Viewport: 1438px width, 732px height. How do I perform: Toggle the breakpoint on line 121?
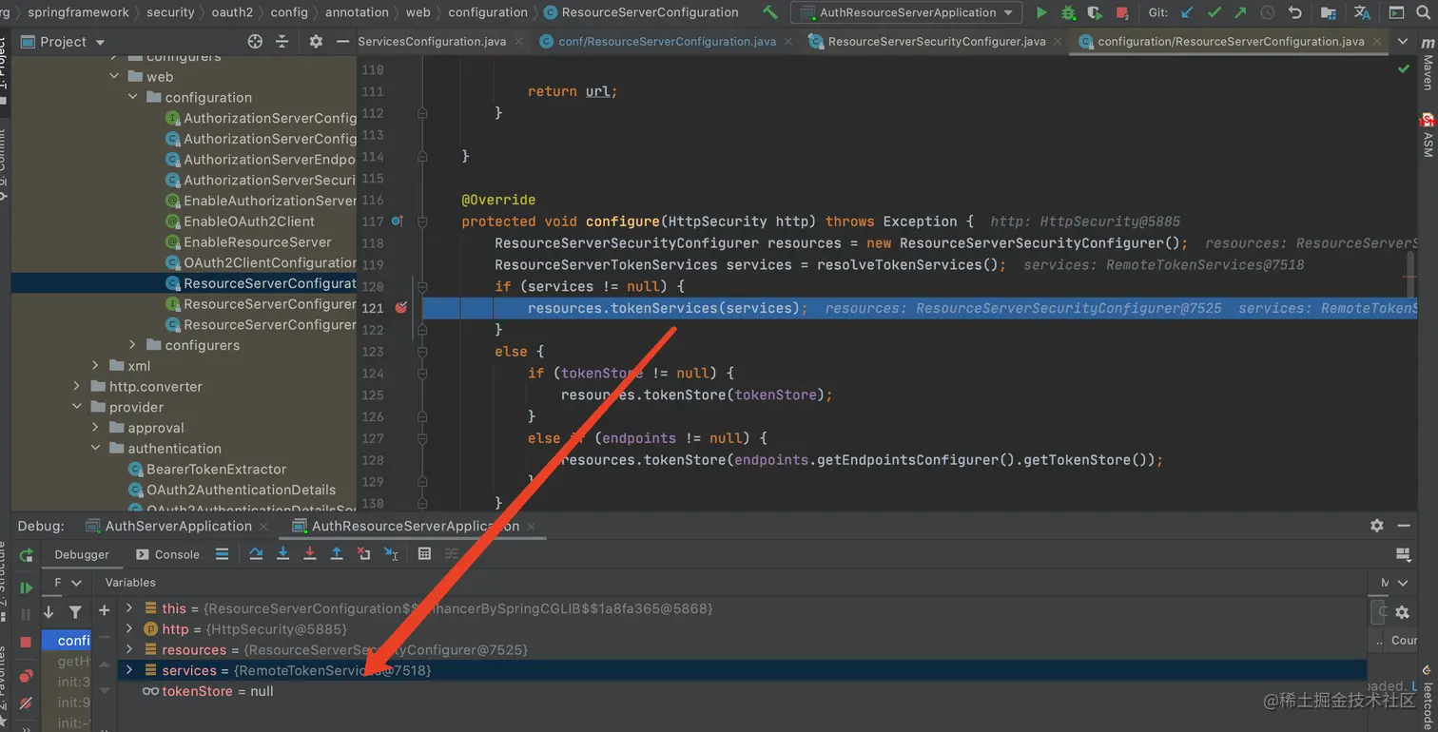(x=400, y=308)
